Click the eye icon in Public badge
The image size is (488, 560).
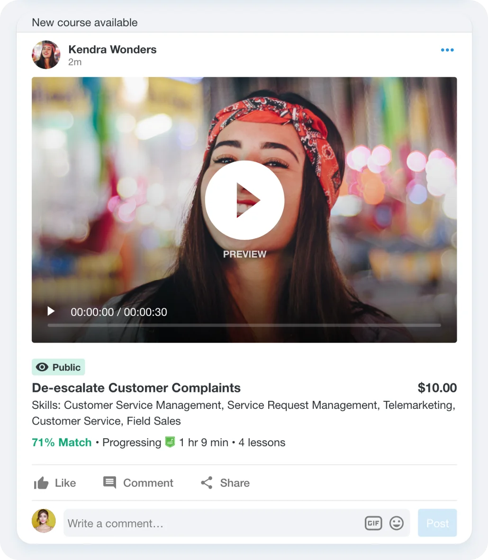42,367
